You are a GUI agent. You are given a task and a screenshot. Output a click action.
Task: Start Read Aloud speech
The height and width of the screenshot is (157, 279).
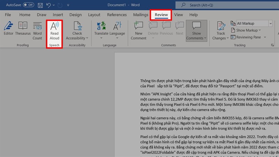pos(54,31)
